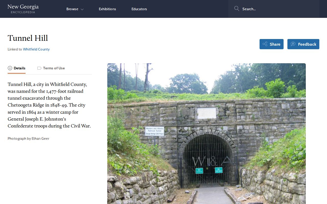Click the tag icon beside Terms of Use
This screenshot has width=327, height=204.
point(39,68)
